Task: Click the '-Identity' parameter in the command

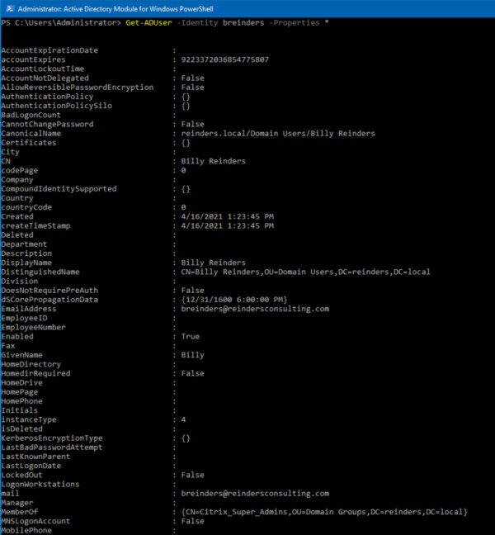Action: (197, 23)
